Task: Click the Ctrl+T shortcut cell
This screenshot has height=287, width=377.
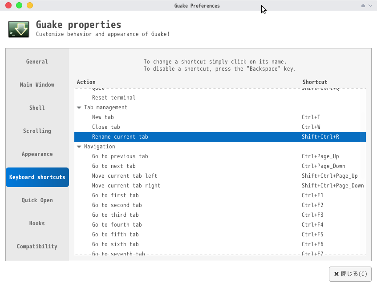Action: (311, 117)
